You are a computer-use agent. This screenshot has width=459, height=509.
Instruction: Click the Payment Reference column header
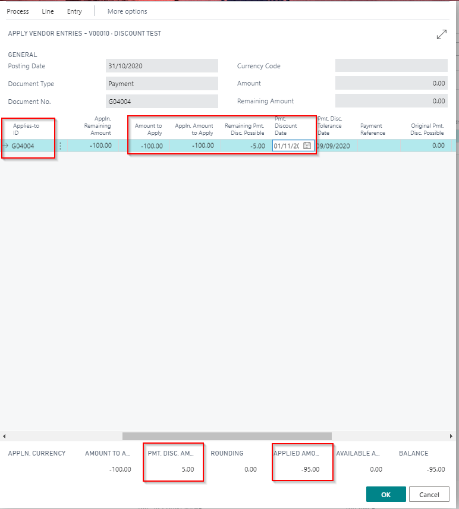(x=372, y=129)
